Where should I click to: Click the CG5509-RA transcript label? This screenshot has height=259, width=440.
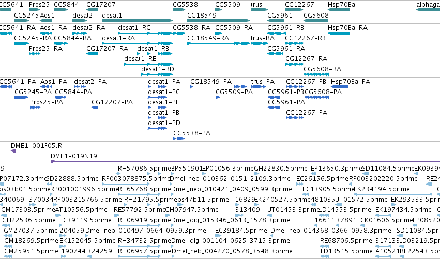[x=234, y=28]
